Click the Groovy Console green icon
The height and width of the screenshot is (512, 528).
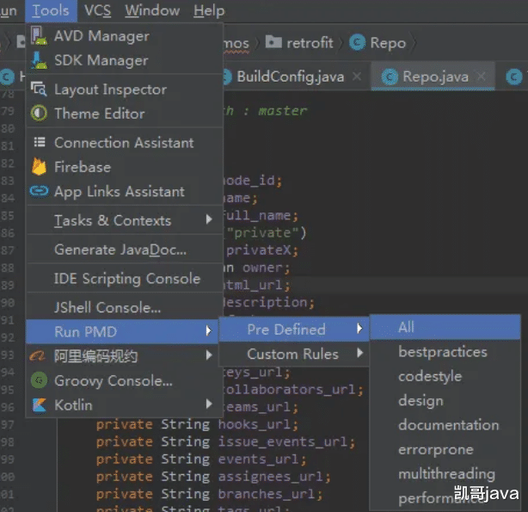[x=39, y=380]
